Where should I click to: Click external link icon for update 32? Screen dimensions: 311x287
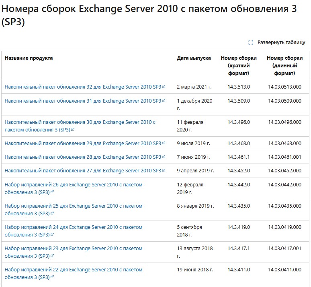(x=164, y=87)
